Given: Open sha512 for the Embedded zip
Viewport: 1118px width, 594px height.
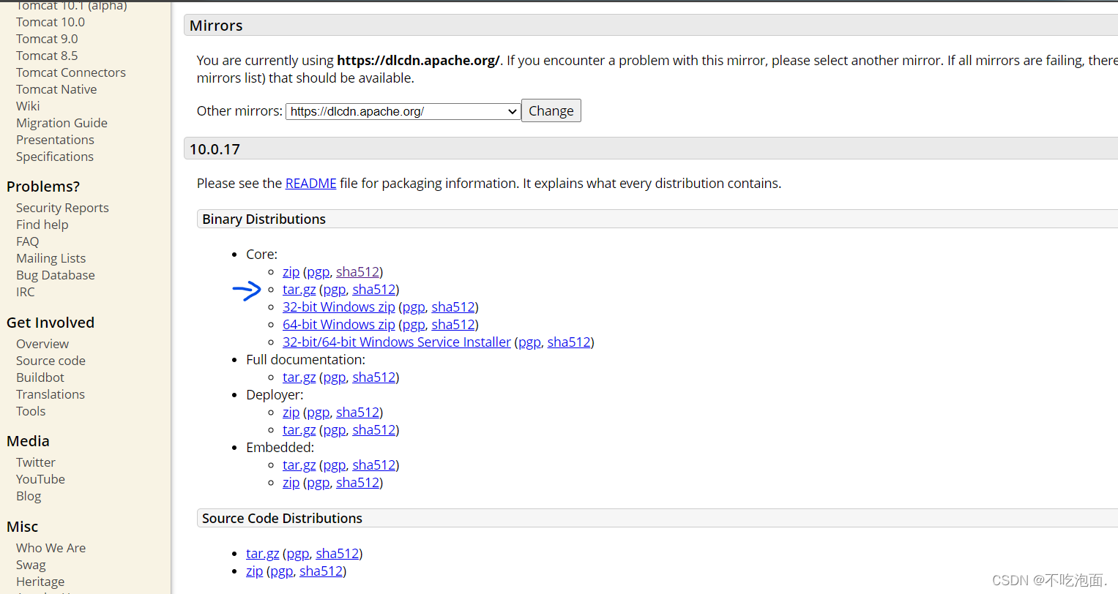Looking at the screenshot, I should point(357,483).
